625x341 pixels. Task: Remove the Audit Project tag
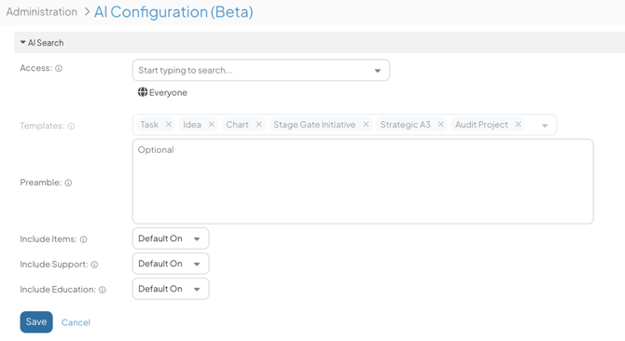coord(518,124)
